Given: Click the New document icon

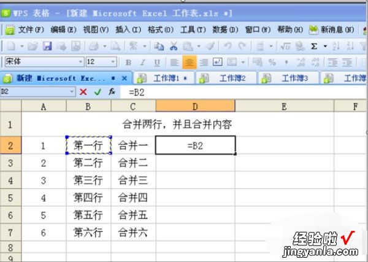Looking at the screenshot, I should tap(11, 46).
